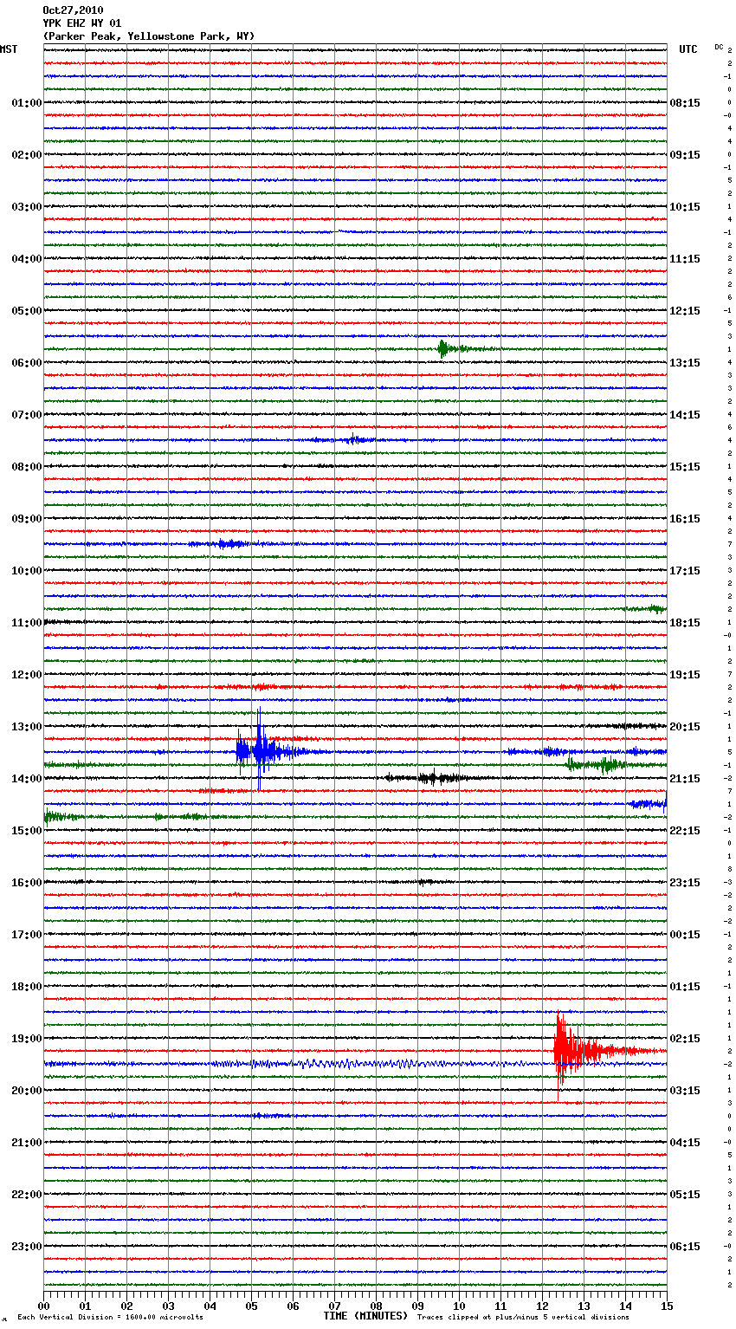Click the DC column header
The image size is (736, 1329).
click(x=719, y=47)
